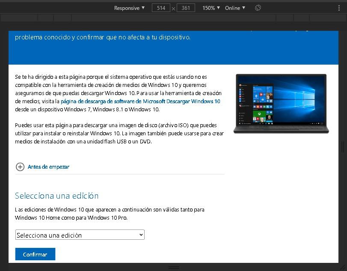The image size is (347, 271).
Task: Open the "Selecciona una edición" combo box
Action: coord(80,235)
